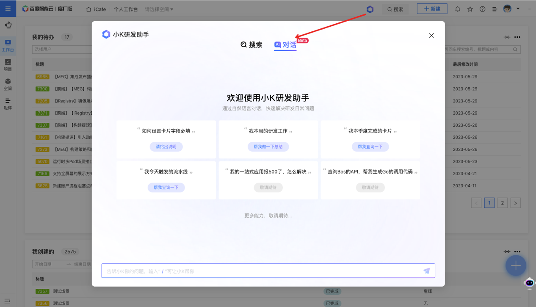Click the chat input field in assistant dialog

coord(254,271)
